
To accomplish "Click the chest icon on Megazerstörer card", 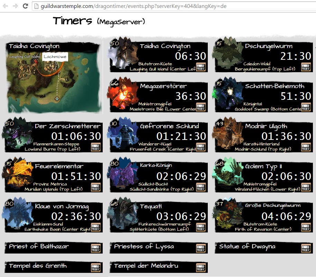I will click(201, 107).
